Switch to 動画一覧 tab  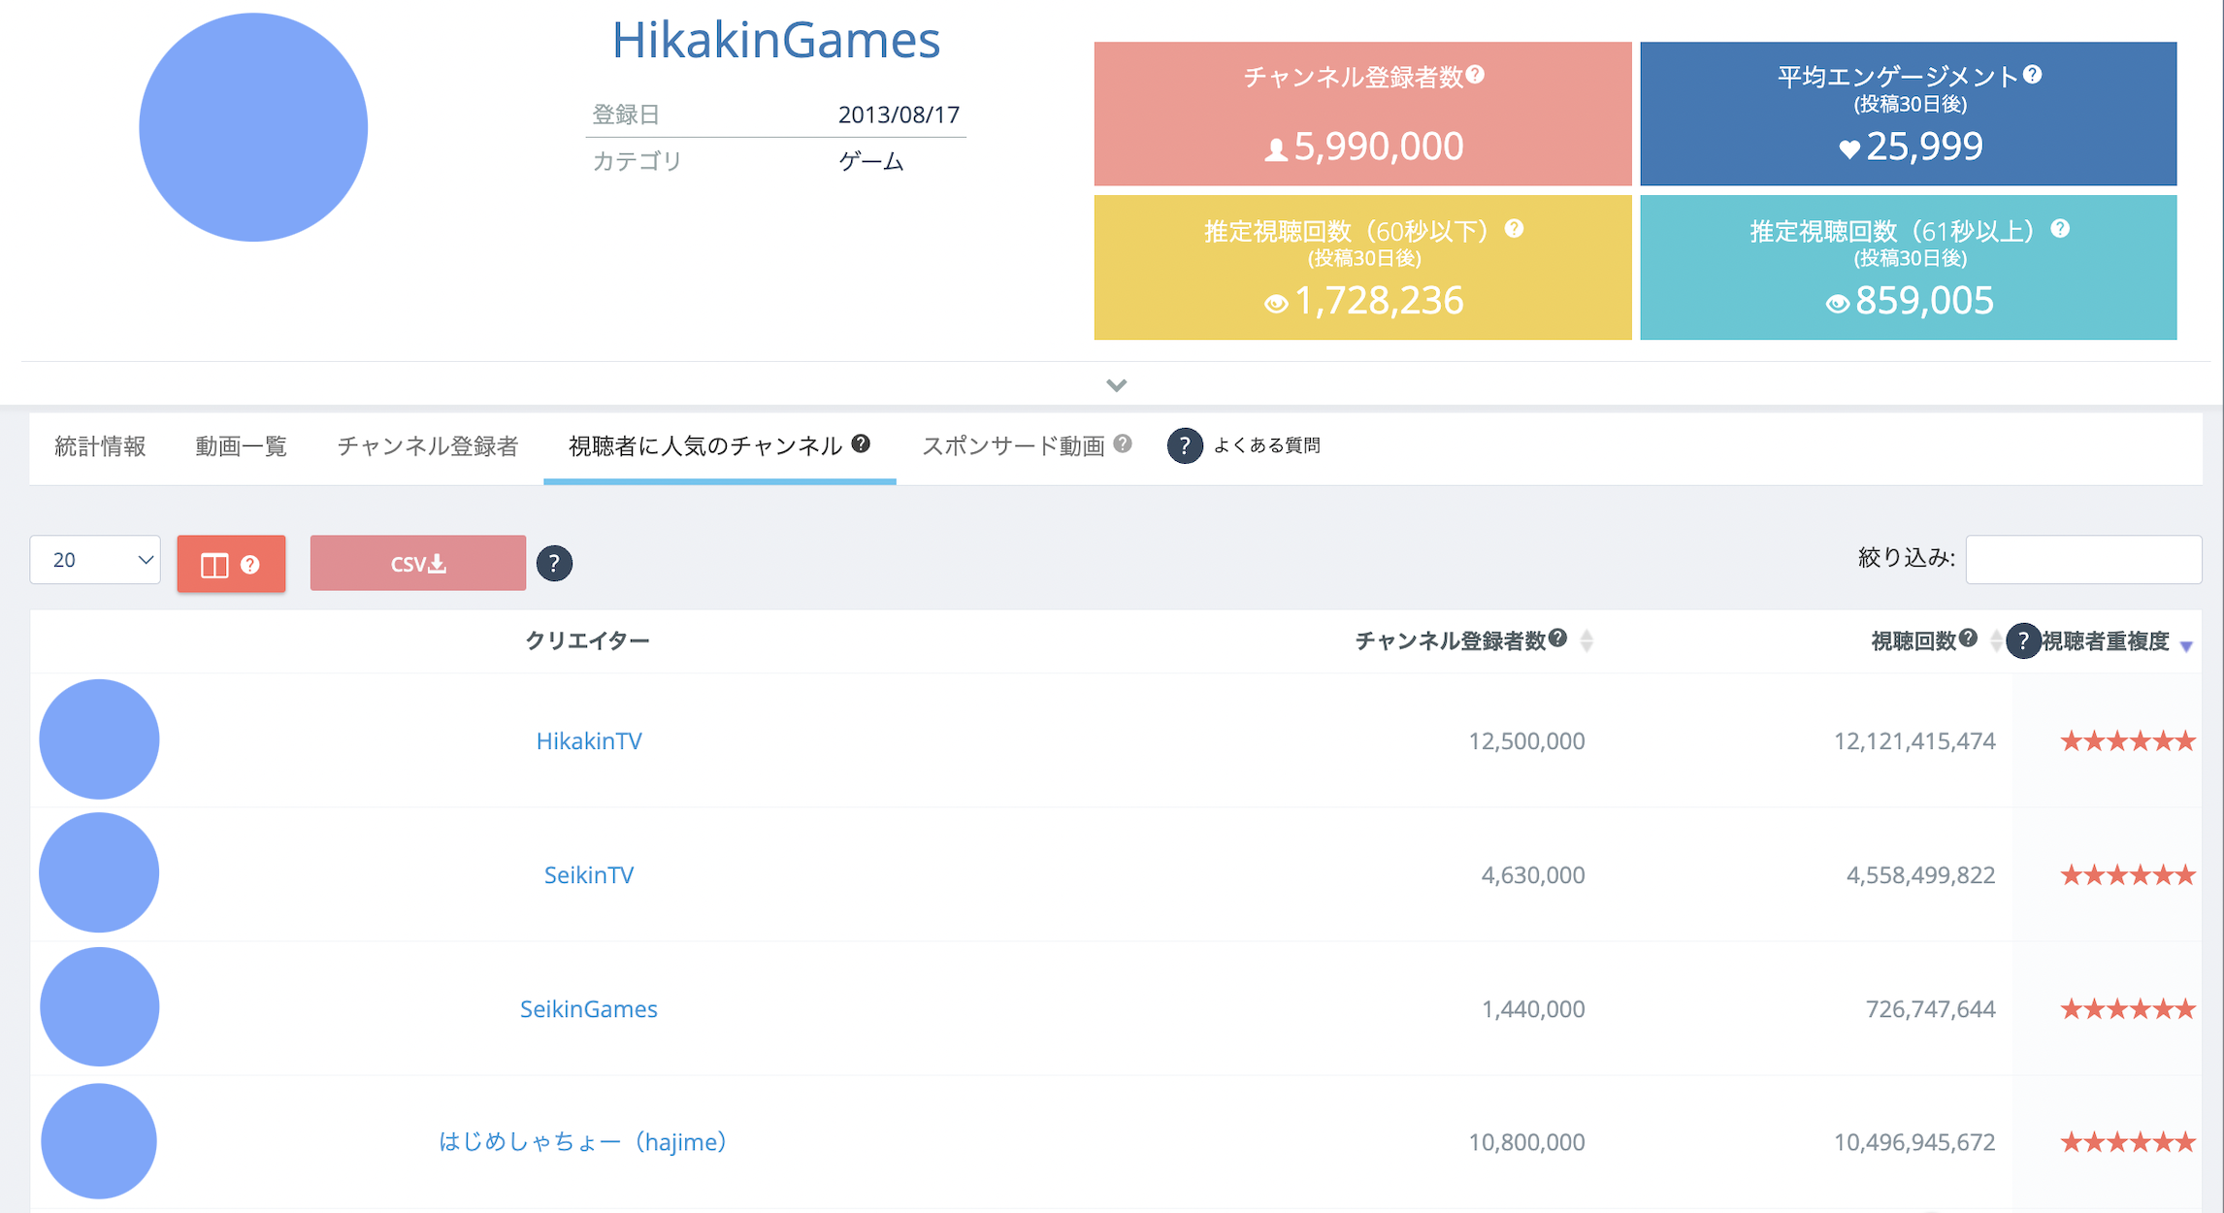241,446
